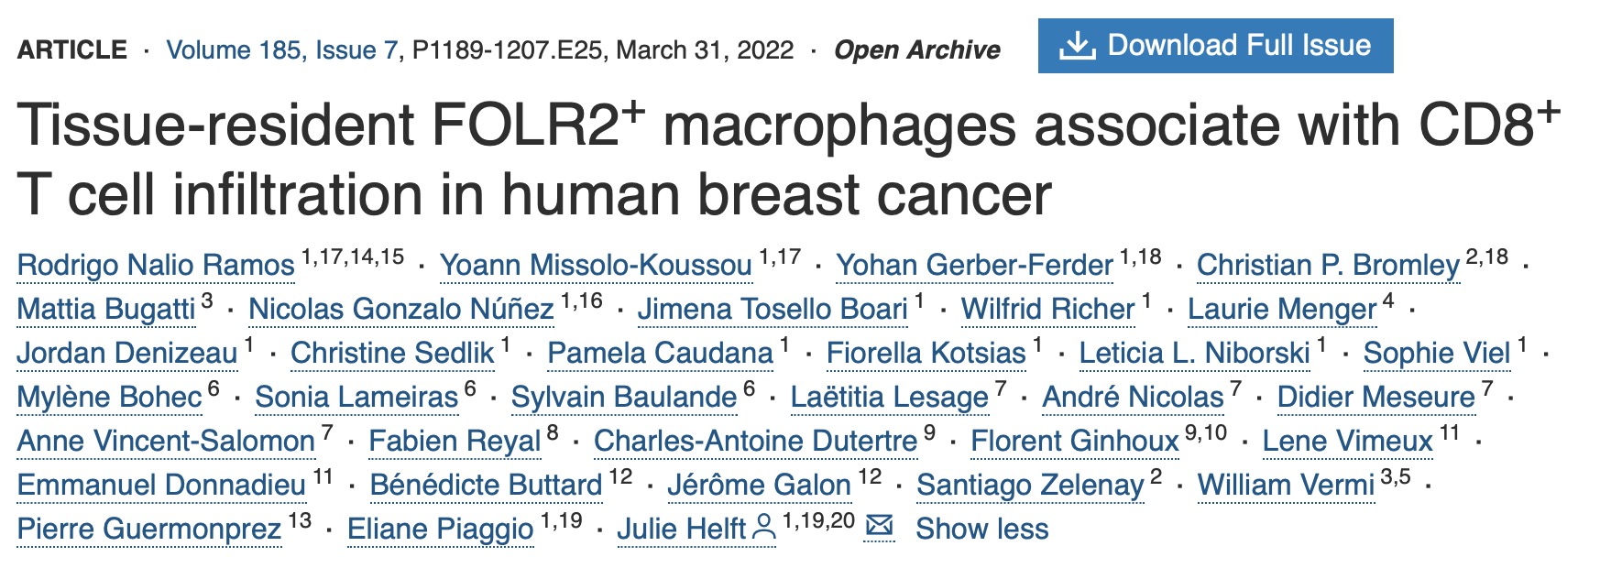Screen dimensions: 1611x568
Task: Click corresponding author Julie Helft
Action: 682,529
